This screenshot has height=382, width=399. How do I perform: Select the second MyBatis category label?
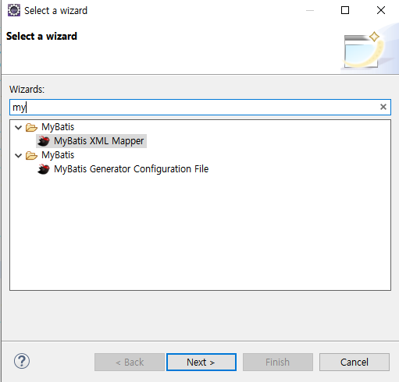pos(58,155)
